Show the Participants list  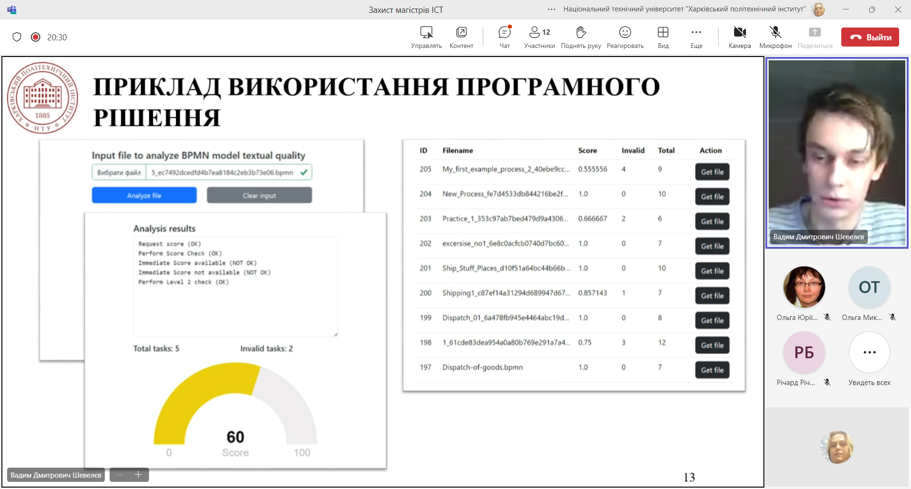[x=539, y=37]
